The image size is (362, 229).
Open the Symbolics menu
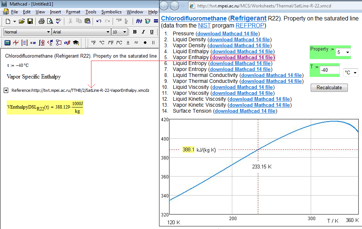click(111, 12)
